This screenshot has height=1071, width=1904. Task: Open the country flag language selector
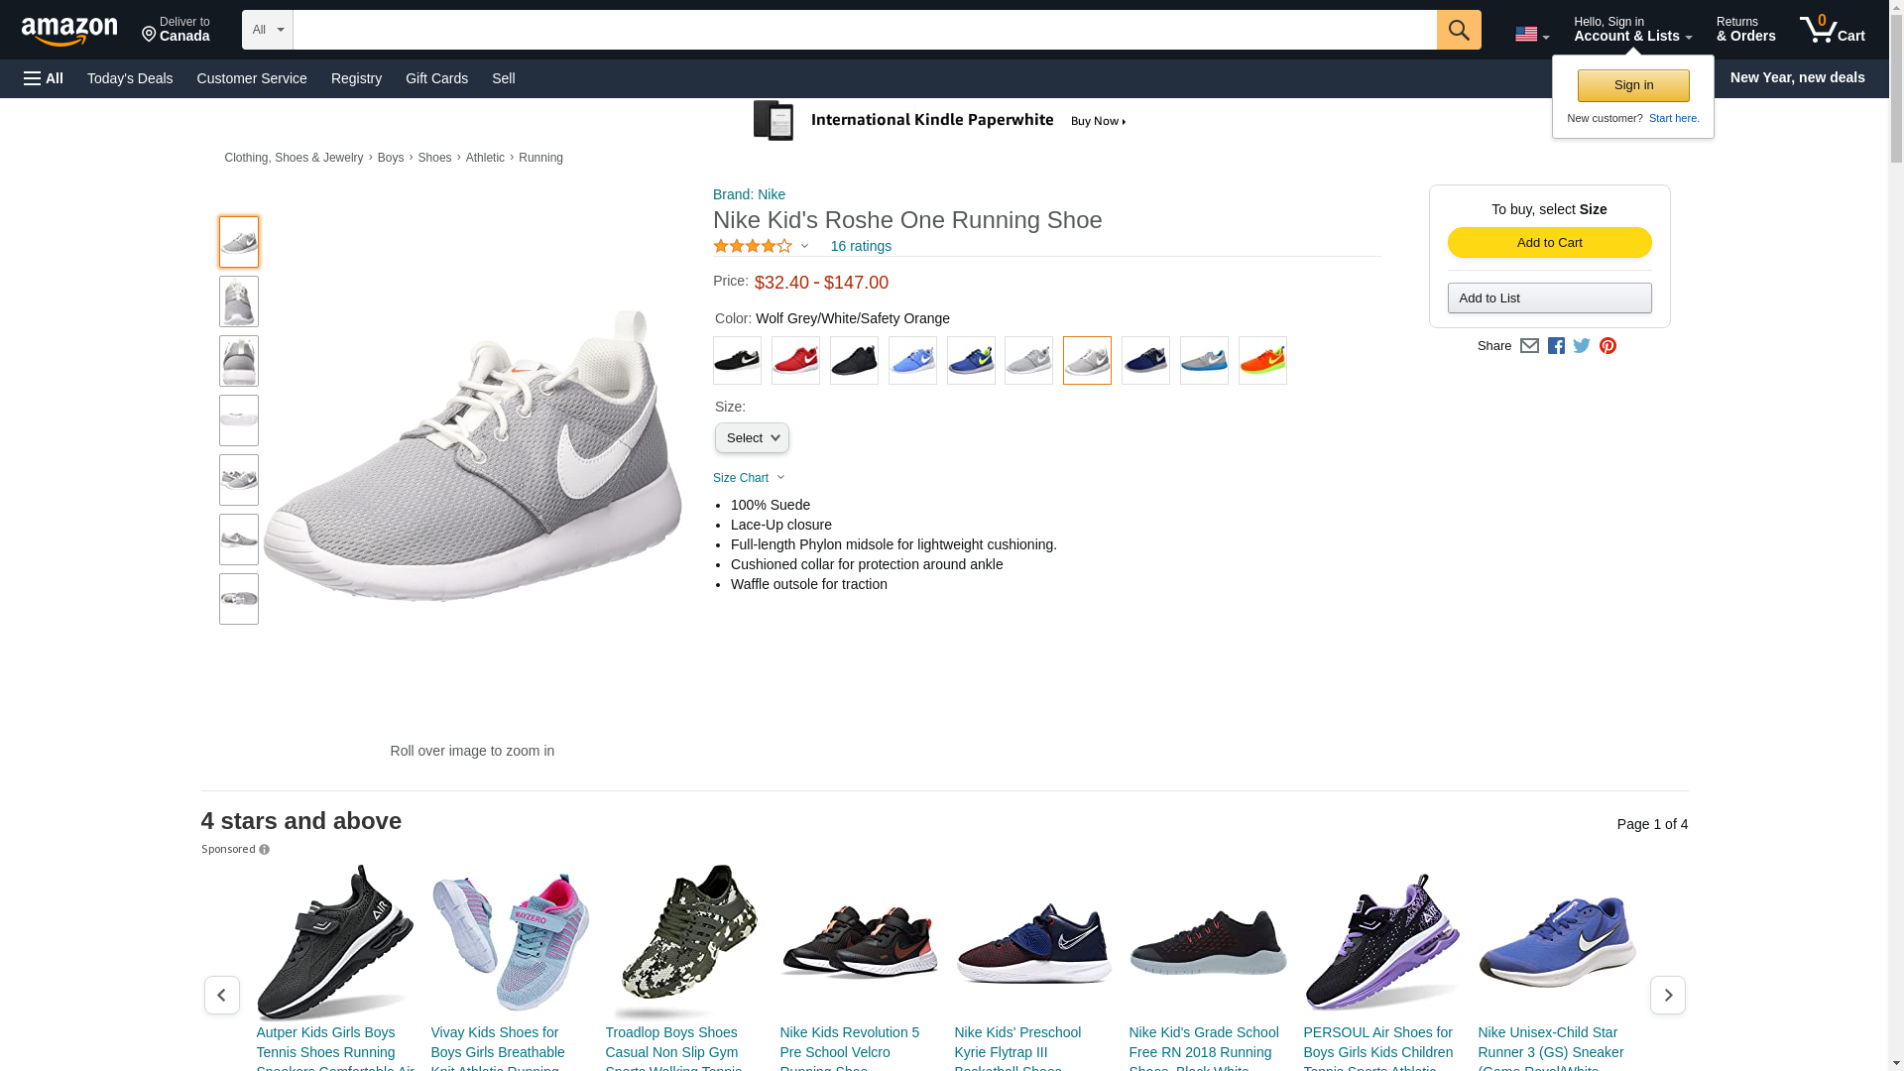pyautogui.click(x=1531, y=35)
